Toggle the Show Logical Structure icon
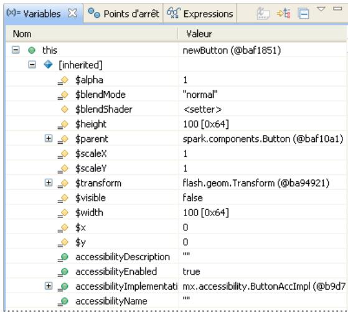The width and height of the screenshot is (348, 312). pyautogui.click(x=284, y=14)
